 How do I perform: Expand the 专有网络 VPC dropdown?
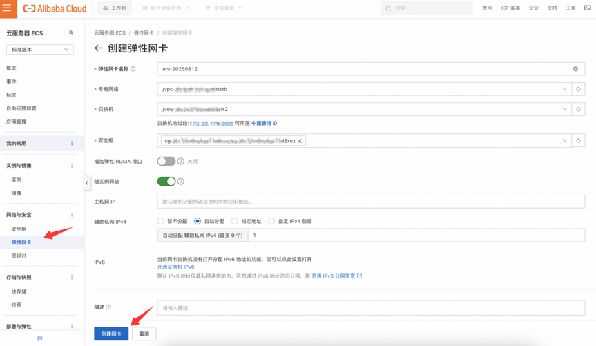point(564,89)
